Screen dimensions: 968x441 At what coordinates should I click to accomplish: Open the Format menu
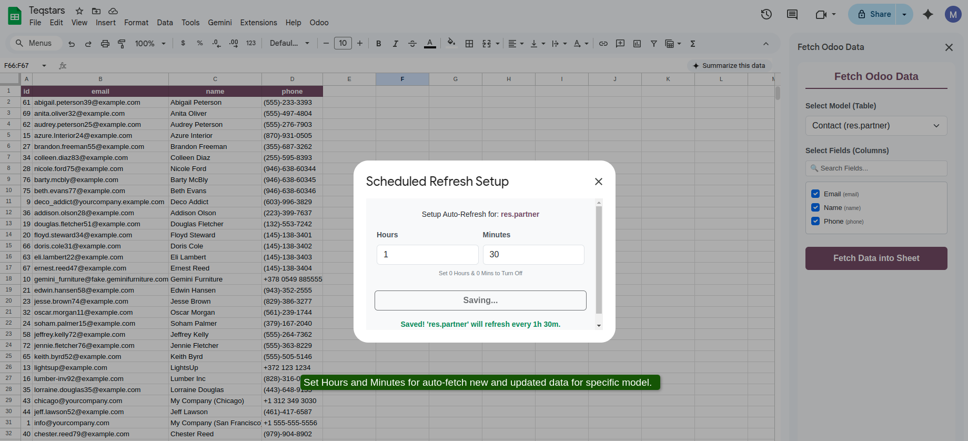click(x=136, y=23)
